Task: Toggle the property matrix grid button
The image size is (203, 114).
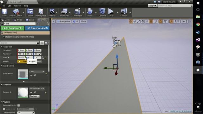Action: [x=42, y=43]
